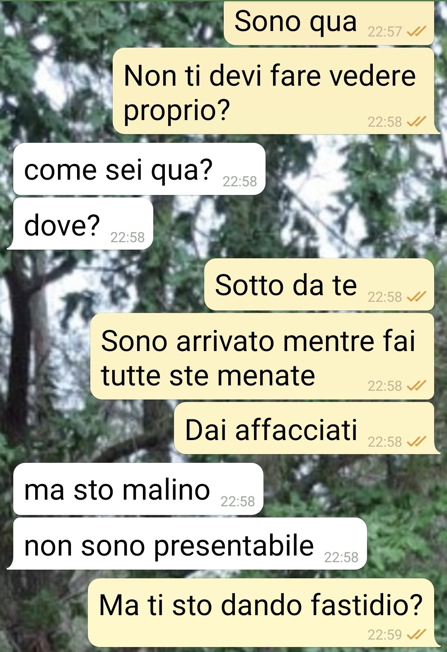Tap the 22:59 timestamp on last message
The height and width of the screenshot is (652, 447).
pyautogui.click(x=385, y=634)
